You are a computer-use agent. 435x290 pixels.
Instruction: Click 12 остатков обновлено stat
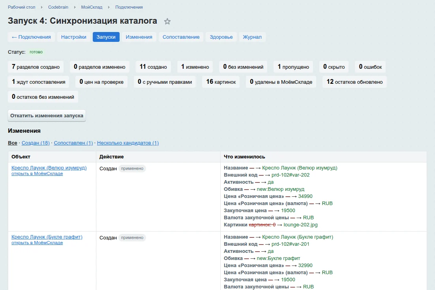pyautogui.click(x=354, y=82)
